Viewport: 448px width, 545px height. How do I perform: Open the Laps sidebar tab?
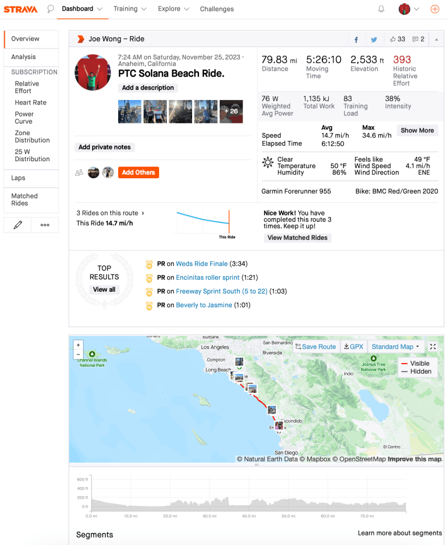(x=18, y=178)
